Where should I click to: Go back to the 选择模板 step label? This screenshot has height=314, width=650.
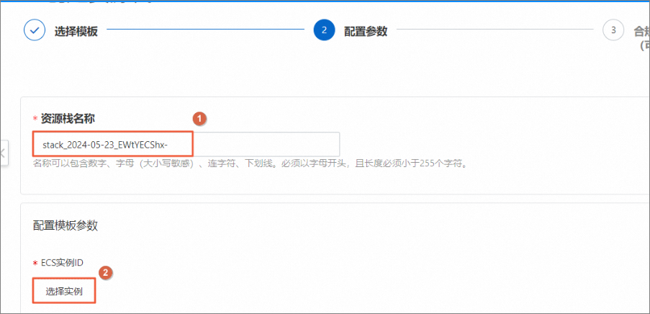[76, 31]
